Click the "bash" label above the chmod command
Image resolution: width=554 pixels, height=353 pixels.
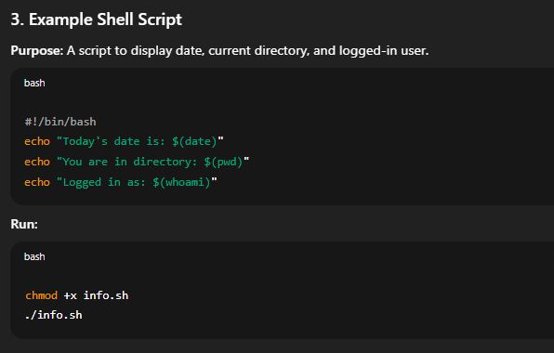pos(34,256)
